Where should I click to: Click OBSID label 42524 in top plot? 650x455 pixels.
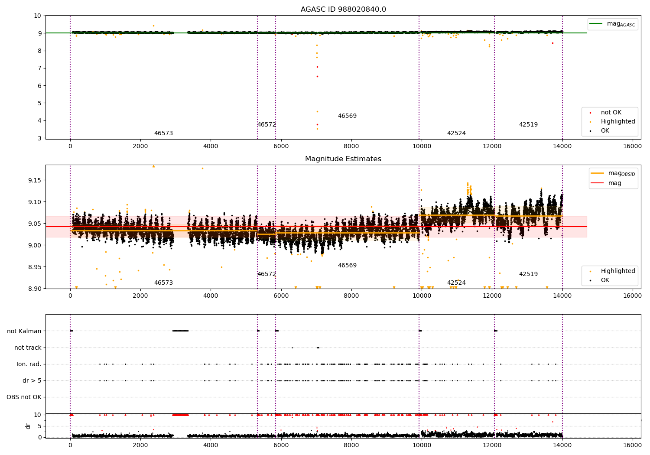[x=456, y=133]
